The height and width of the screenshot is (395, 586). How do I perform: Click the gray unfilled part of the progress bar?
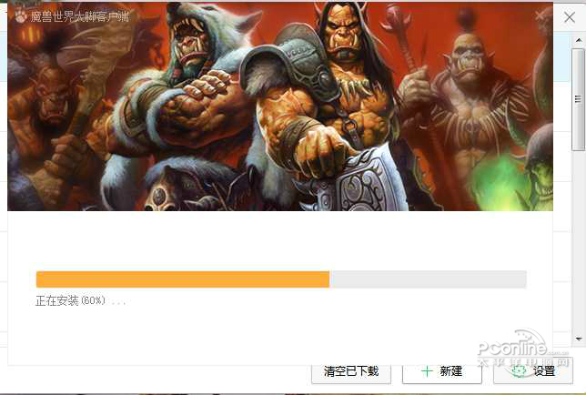point(428,279)
